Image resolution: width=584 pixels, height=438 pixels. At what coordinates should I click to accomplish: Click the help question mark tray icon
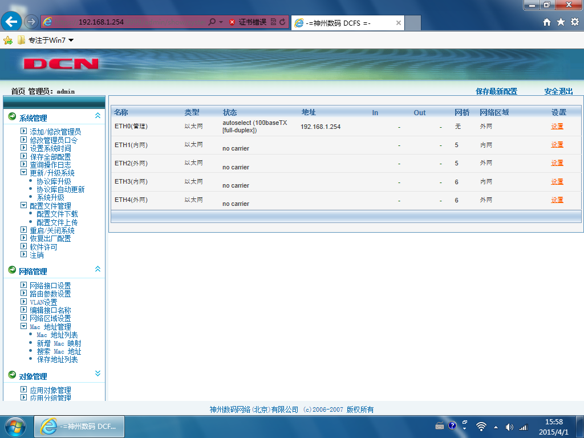pyautogui.click(x=452, y=425)
